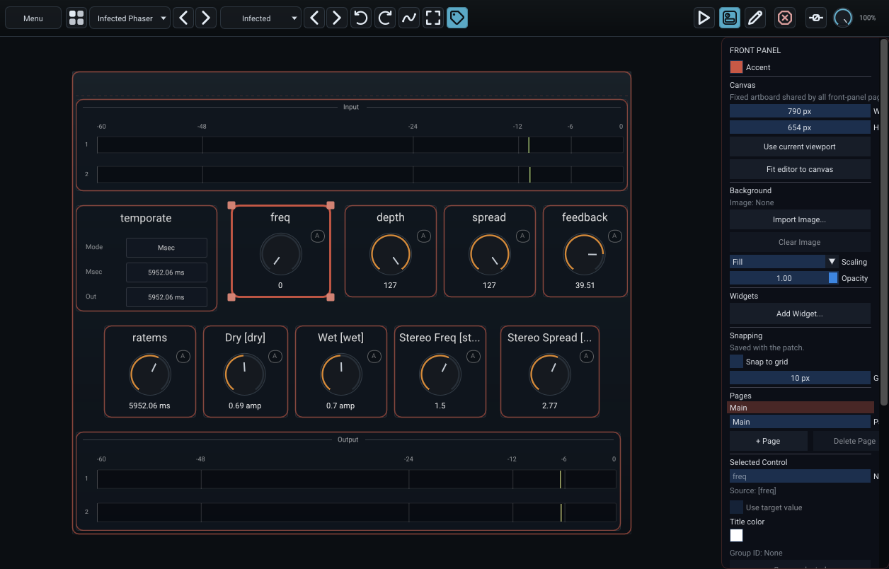The width and height of the screenshot is (889, 569).
Task: Toggle the highlighted tag label icon
Action: pyautogui.click(x=457, y=18)
